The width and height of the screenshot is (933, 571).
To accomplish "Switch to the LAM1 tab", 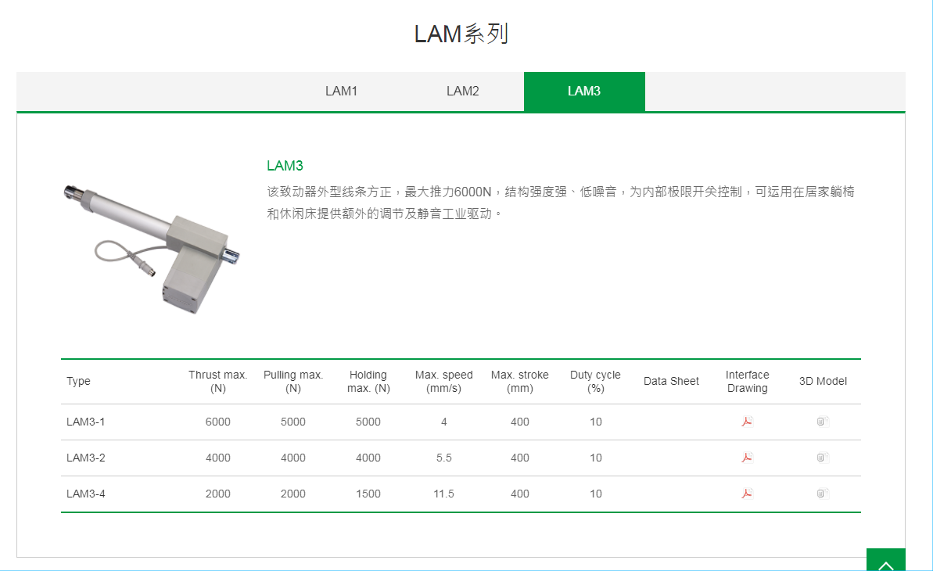I will tap(342, 91).
